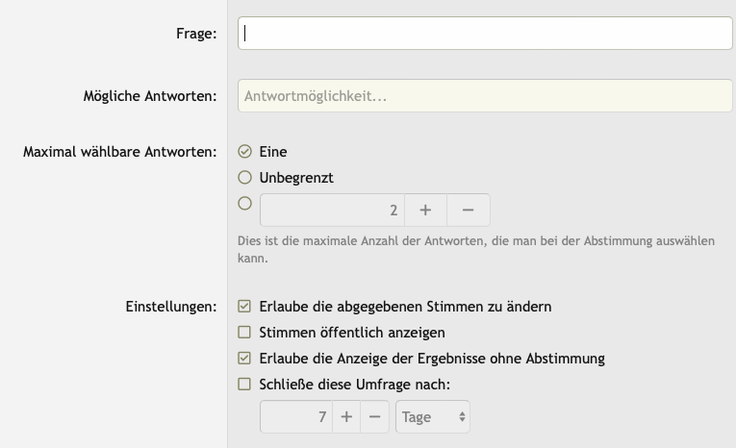Select the 'Eine' answer option
Viewport: 736px width, 448px height.
(x=244, y=152)
